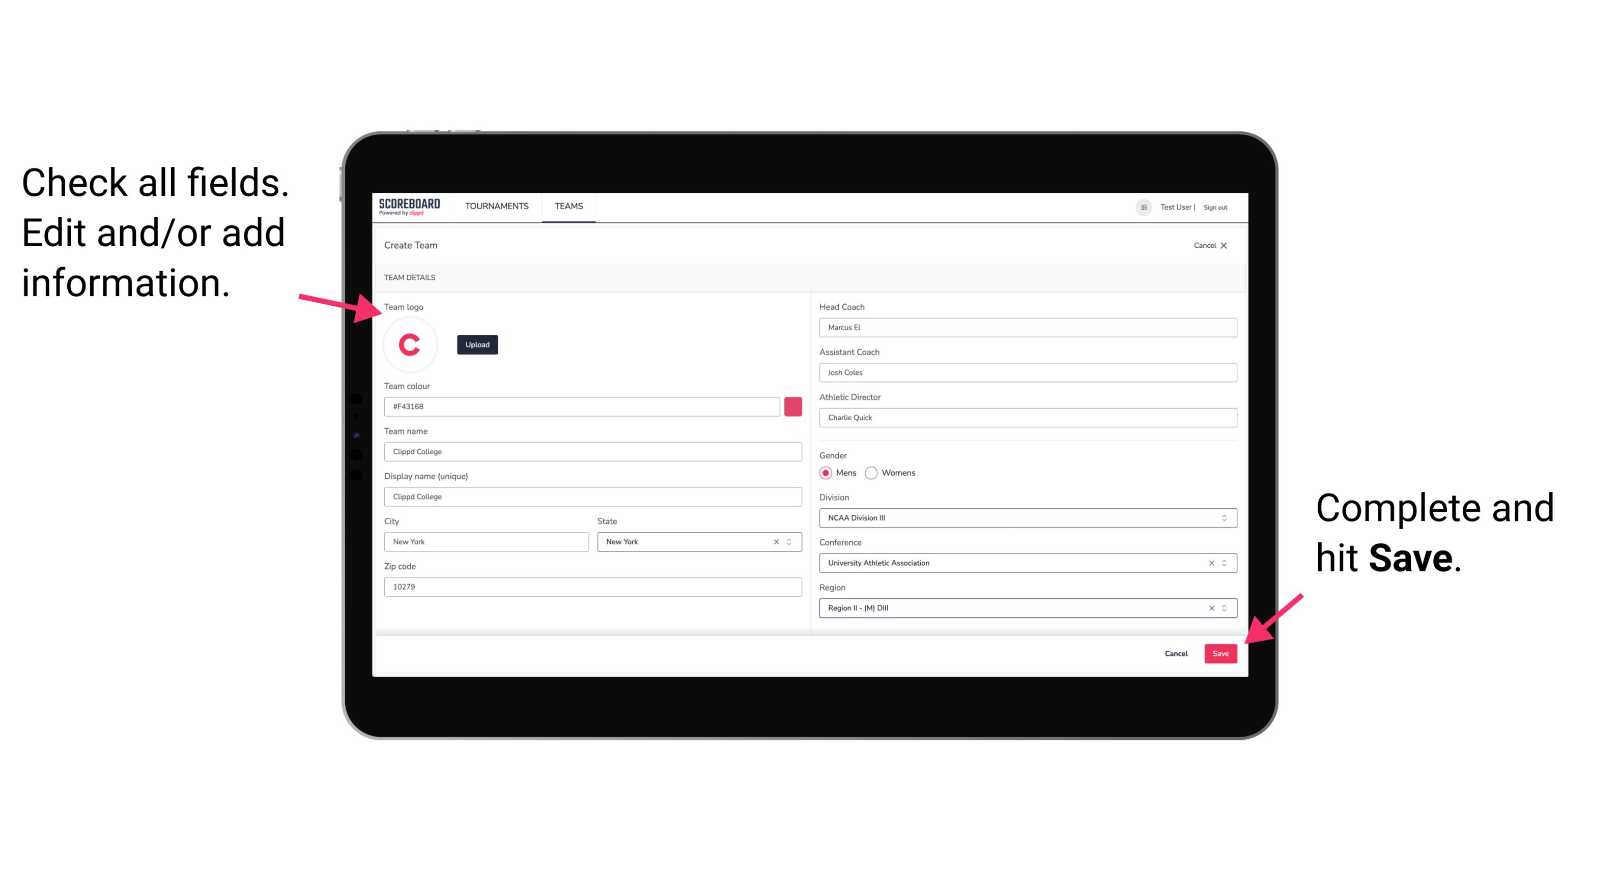Screen dimensions: 1618x870
Task: Remove the Conference selection with X icon
Action: point(1209,563)
